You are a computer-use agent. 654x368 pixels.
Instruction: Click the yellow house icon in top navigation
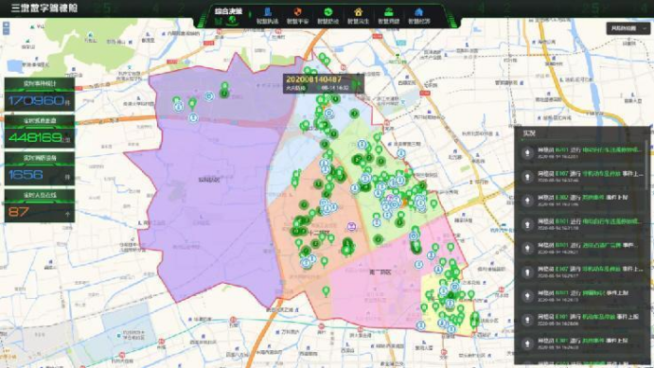click(x=358, y=12)
